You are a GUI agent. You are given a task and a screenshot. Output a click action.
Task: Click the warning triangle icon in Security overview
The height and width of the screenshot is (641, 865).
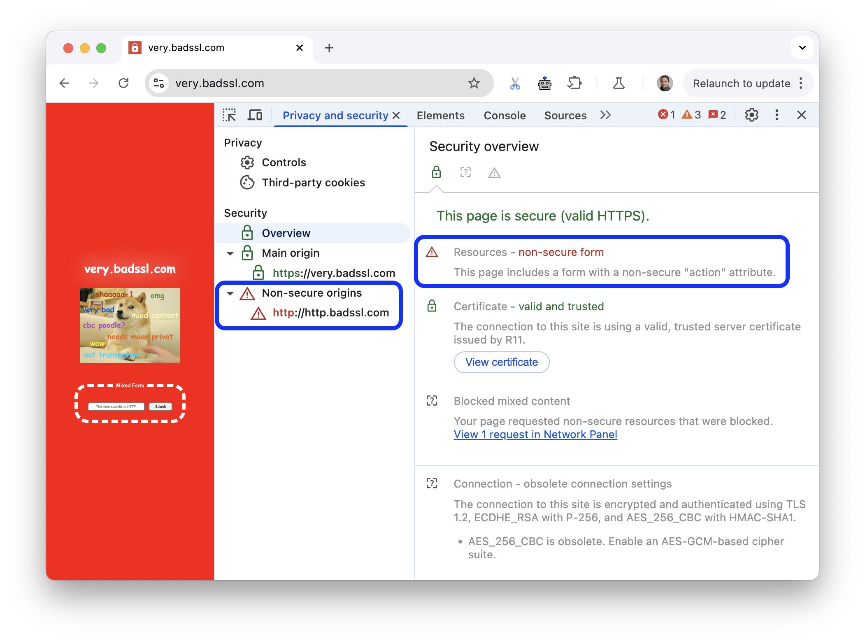click(x=494, y=173)
